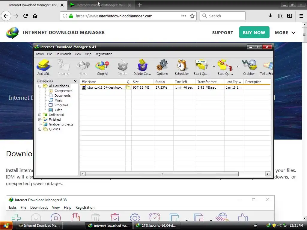Screen dimensions: 307x230
Task: Open 27% lubuntu taskbar button
Action: point(157,226)
